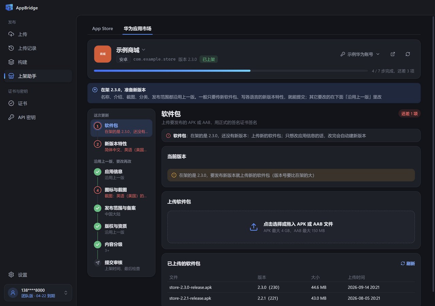435x306 pixels.
Task: Click the orange 商城 app icon
Action: (x=103, y=54)
